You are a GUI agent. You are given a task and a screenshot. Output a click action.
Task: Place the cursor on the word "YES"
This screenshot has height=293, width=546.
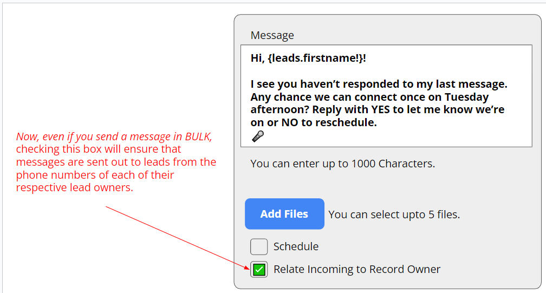click(383, 110)
